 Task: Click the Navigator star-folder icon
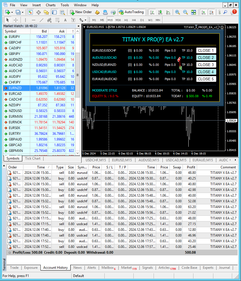(x=46, y=12)
